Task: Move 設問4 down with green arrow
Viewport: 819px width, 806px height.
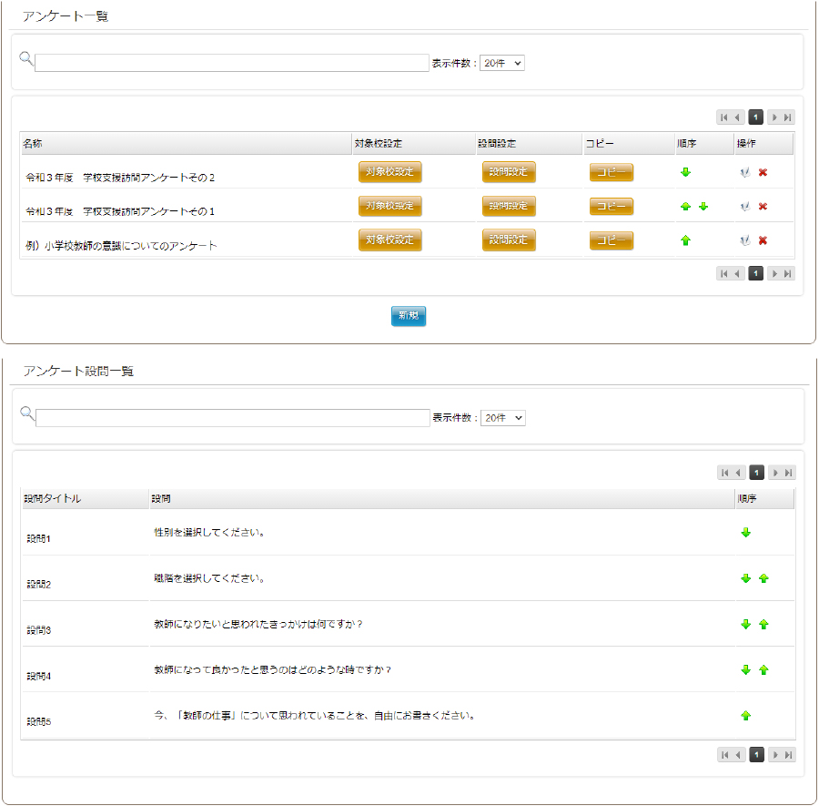Action: click(746, 670)
